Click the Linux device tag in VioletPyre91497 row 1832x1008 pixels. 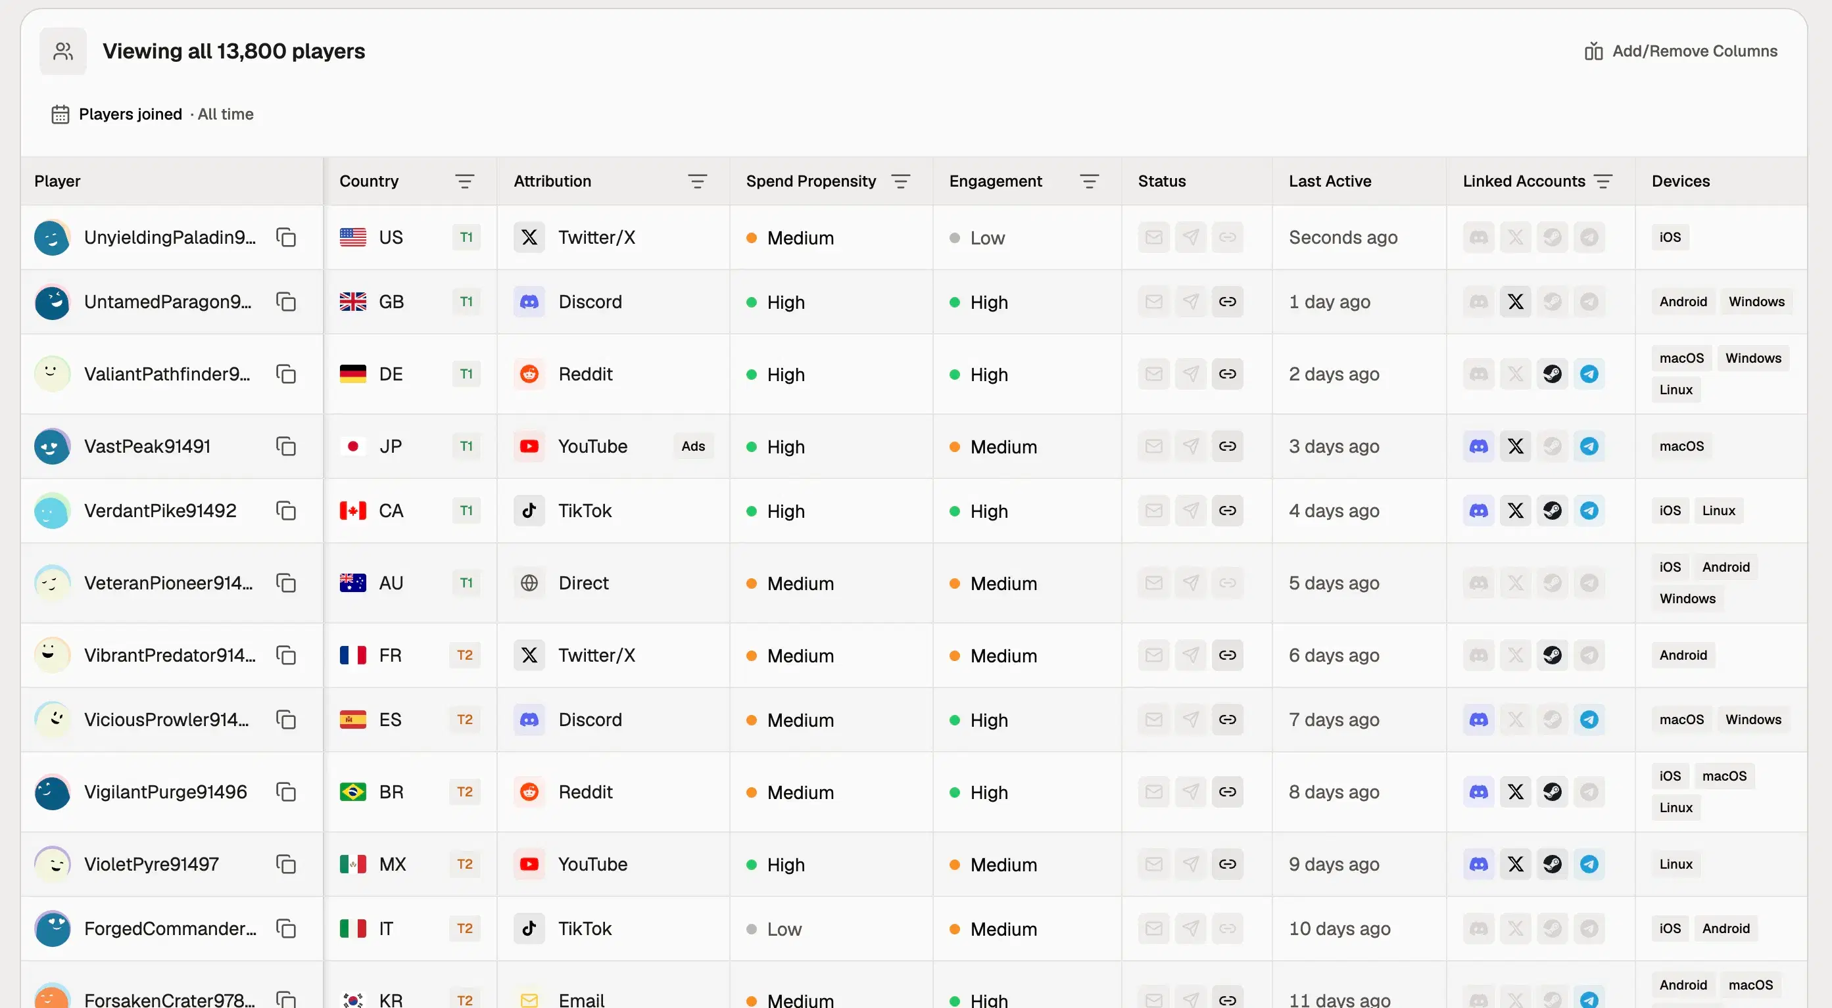click(1676, 864)
